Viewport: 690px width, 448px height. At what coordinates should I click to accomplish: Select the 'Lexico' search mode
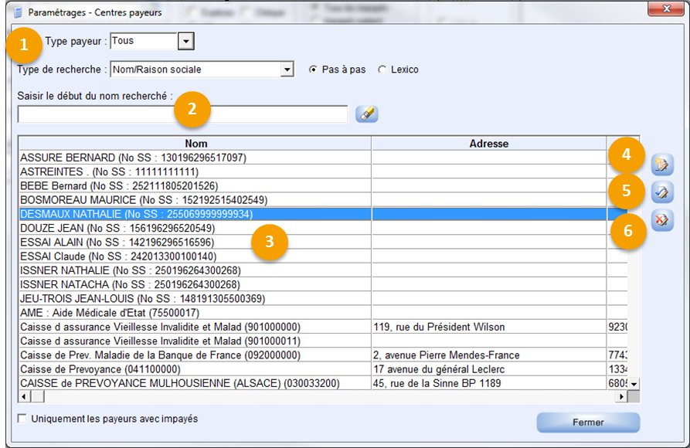pos(382,70)
